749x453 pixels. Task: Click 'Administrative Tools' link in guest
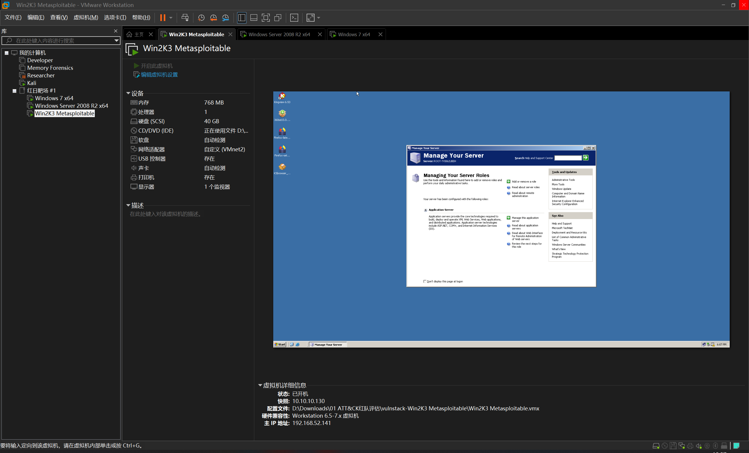[x=563, y=180]
